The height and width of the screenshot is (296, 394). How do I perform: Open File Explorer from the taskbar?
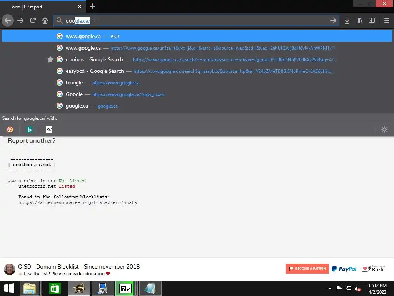[x=30, y=288]
